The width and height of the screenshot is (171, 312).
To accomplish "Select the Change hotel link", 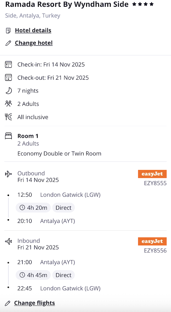I will pyautogui.click(x=34, y=43).
